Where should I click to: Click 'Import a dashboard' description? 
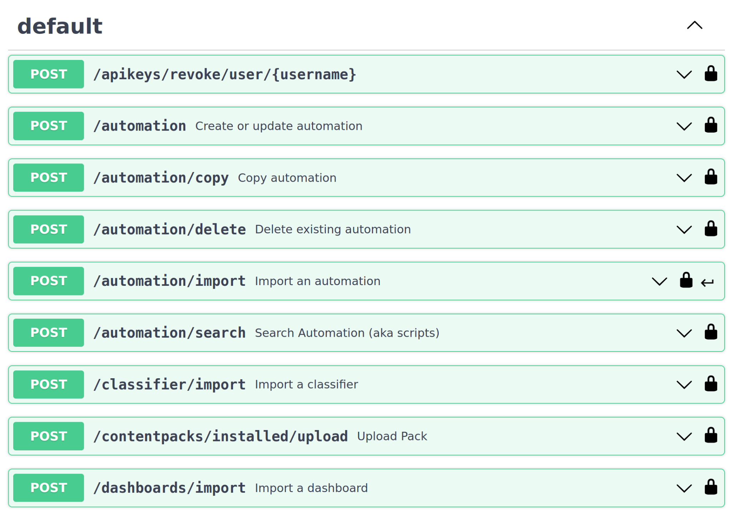point(312,488)
